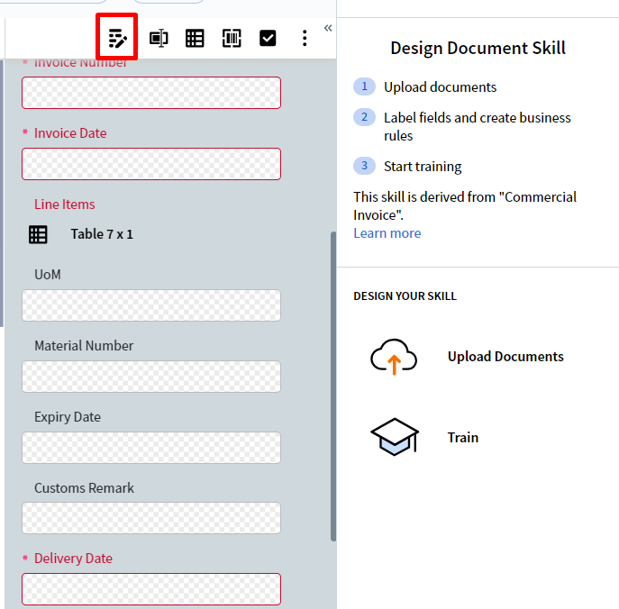Image resolution: width=619 pixels, height=609 pixels.
Task: Click the Delivery Date input field
Action: (151, 589)
